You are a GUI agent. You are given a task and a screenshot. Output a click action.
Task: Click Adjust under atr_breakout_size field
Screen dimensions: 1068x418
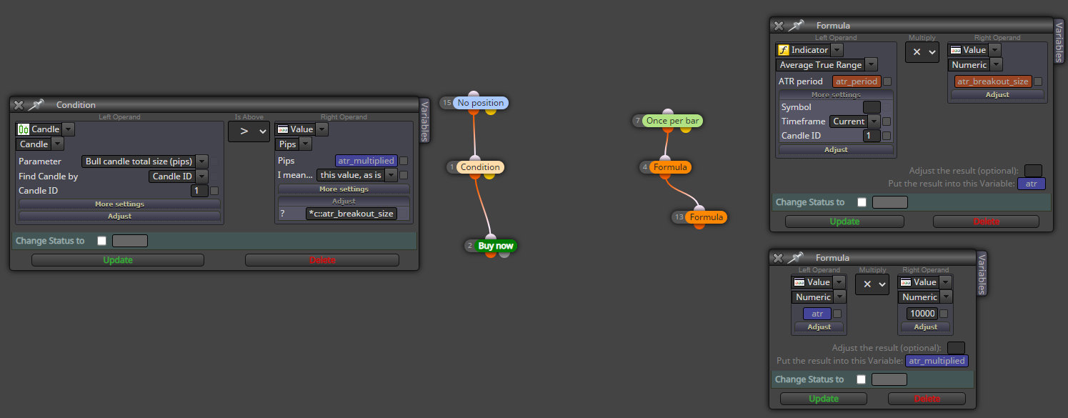997,95
